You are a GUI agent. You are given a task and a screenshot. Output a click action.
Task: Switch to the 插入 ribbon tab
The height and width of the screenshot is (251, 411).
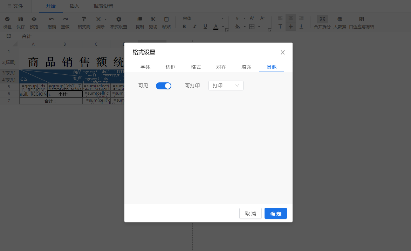pyautogui.click(x=74, y=6)
